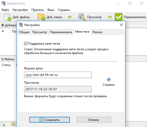This screenshot has width=147, height=127.
Task: Click the Справка link label in dialog
Action: point(109,85)
